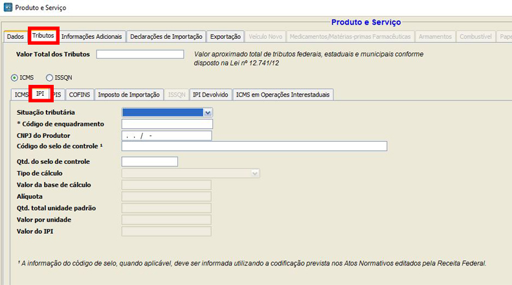Click the Valor Total dos Tributos field
The image size is (512, 285).
click(x=140, y=54)
